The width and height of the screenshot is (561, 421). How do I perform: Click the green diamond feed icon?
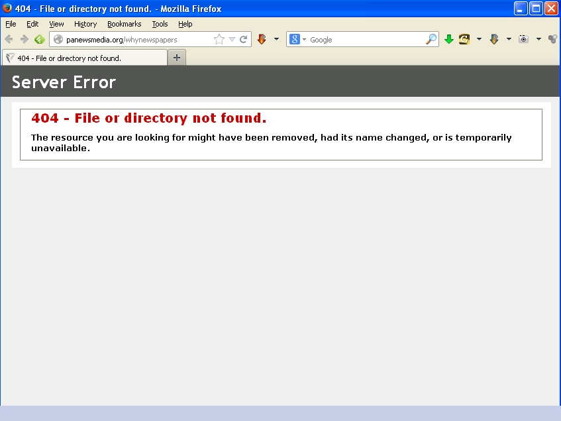[39, 39]
